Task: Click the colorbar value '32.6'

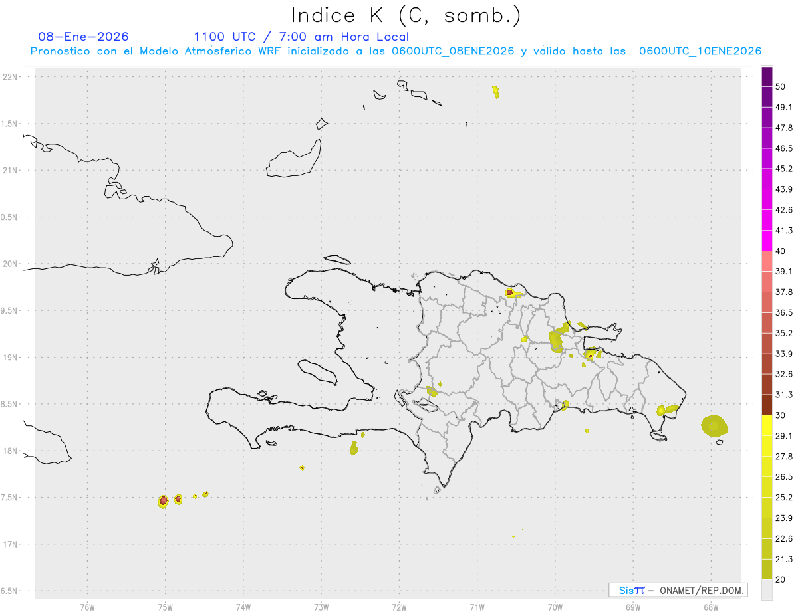Action: (785, 374)
